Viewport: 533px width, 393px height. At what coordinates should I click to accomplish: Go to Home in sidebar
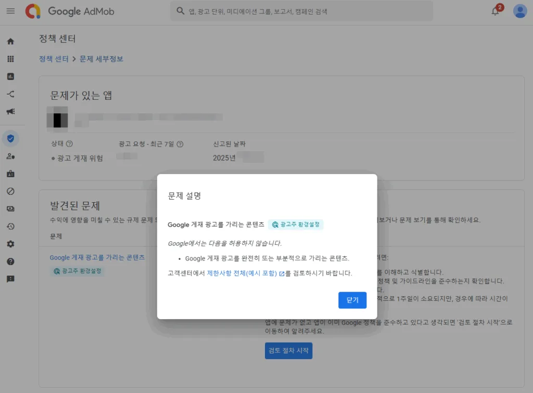[10, 42]
